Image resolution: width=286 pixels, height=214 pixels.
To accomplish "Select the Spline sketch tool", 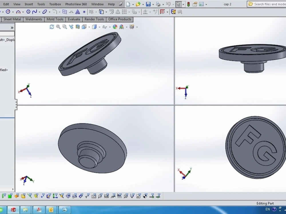I will click(35, 12).
